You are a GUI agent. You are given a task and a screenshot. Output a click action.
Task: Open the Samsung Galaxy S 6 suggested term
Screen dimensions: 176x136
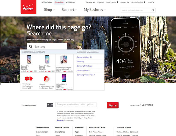coord(84,57)
